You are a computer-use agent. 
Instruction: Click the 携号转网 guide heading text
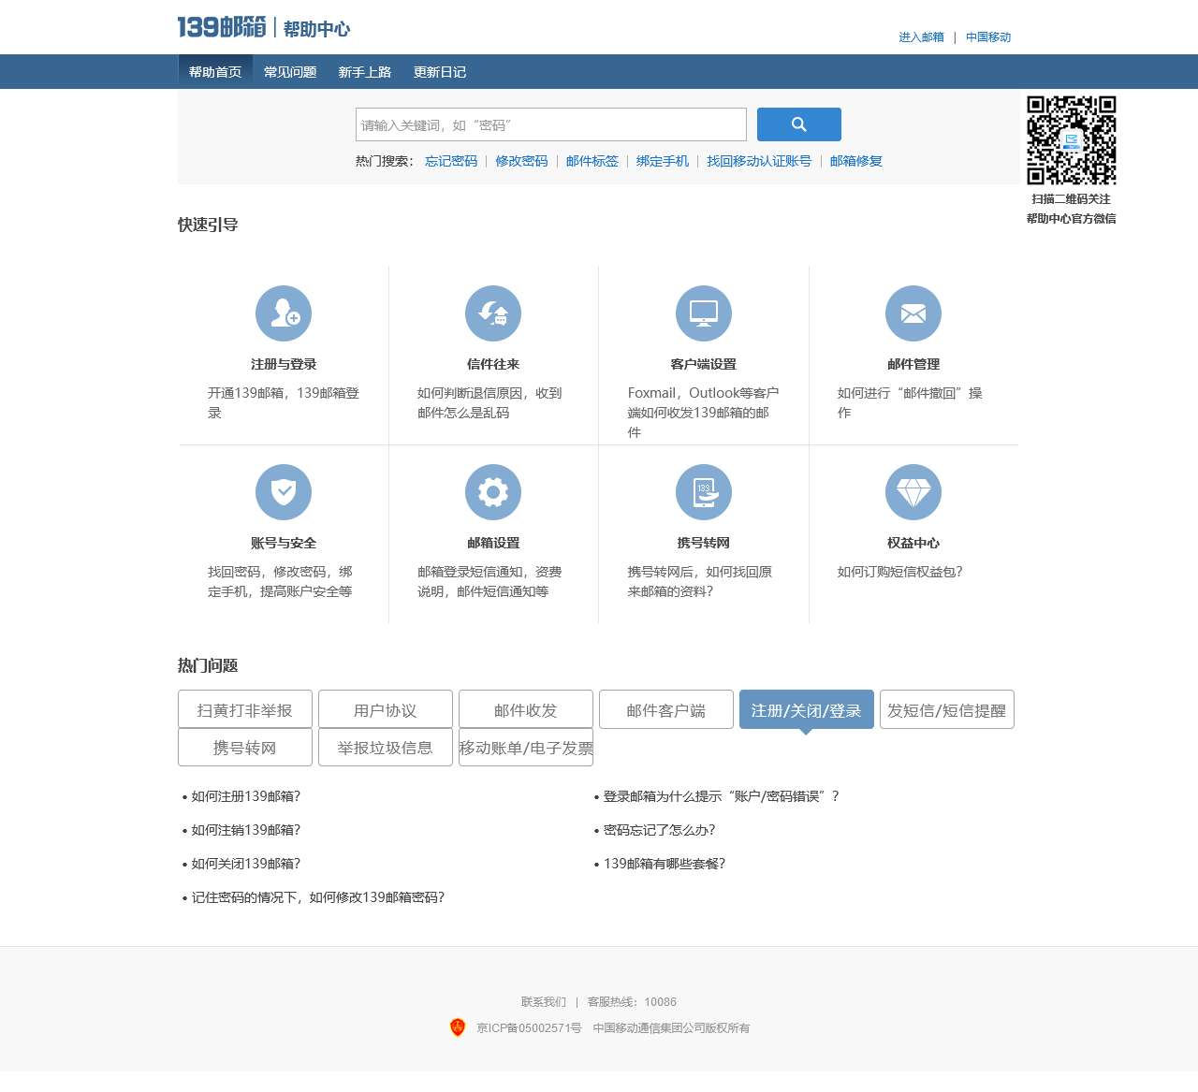704,543
